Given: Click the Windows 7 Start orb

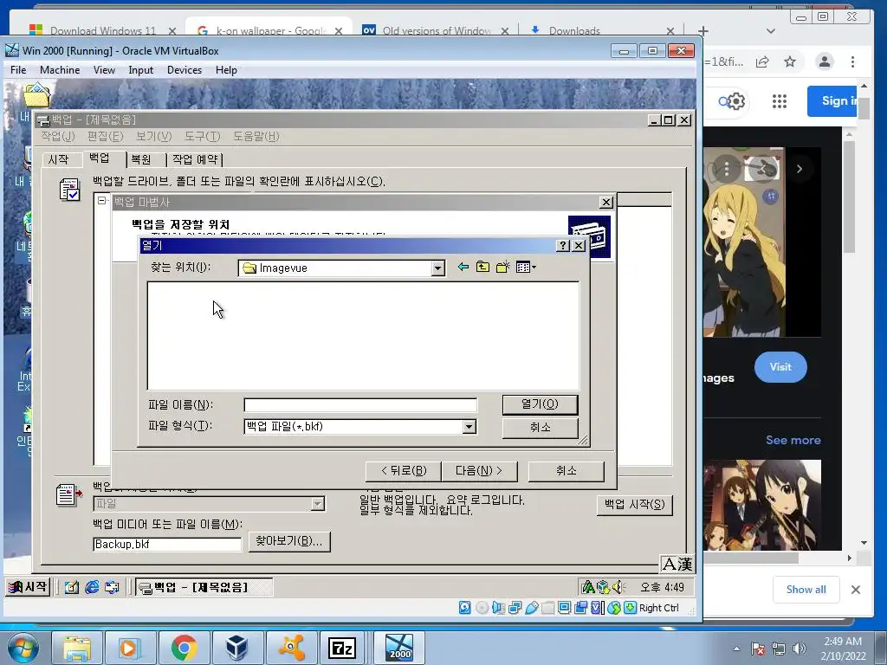Looking at the screenshot, I should click(23, 648).
